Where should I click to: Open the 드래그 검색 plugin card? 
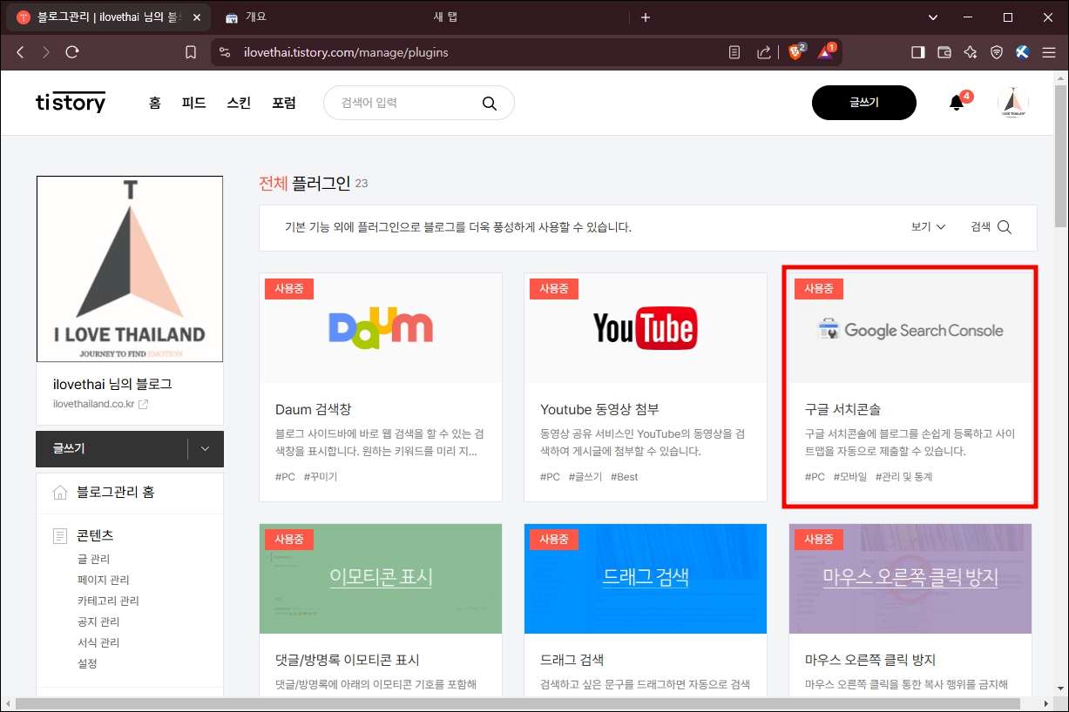646,610
